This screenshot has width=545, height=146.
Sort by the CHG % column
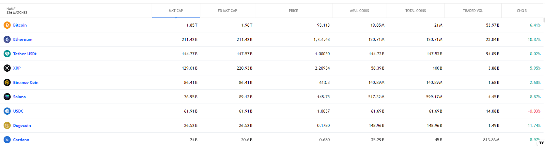[522, 11]
